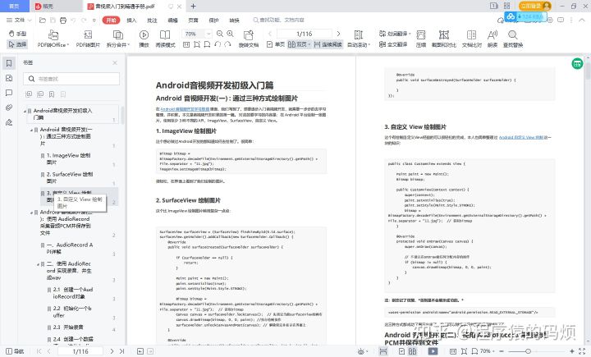
Task: Open the 文件 file menu
Action: coord(19,20)
